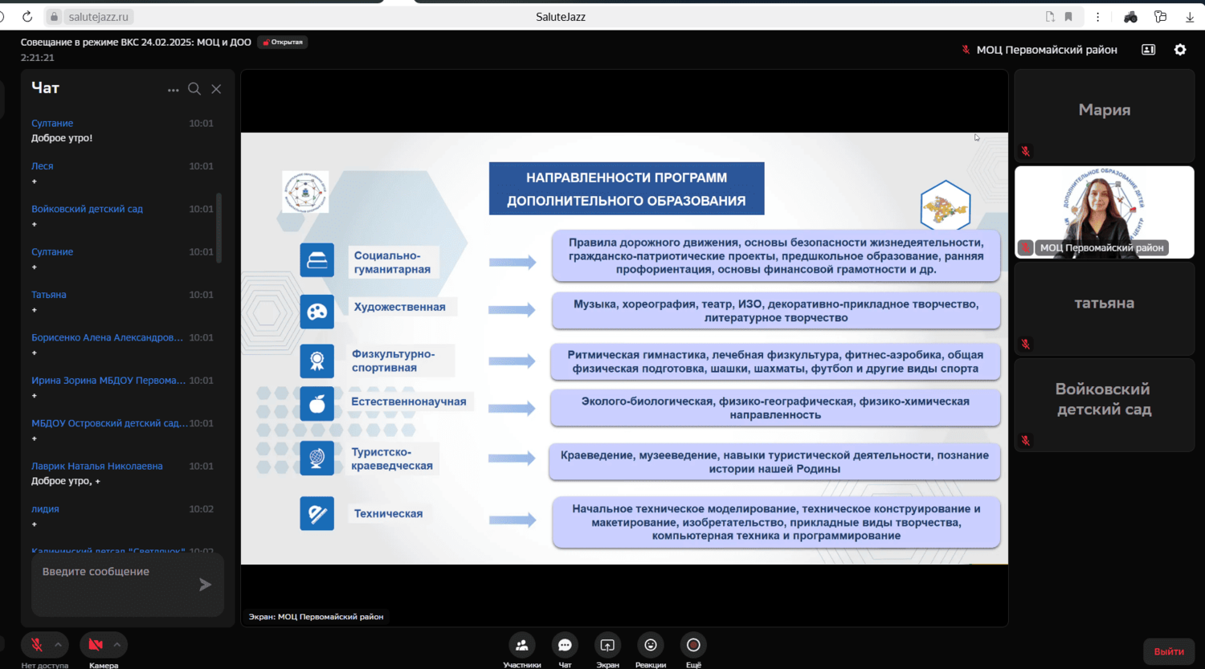Screen dimensions: 1205x669
Task: Send the chat message with arrow button
Action: (206, 585)
